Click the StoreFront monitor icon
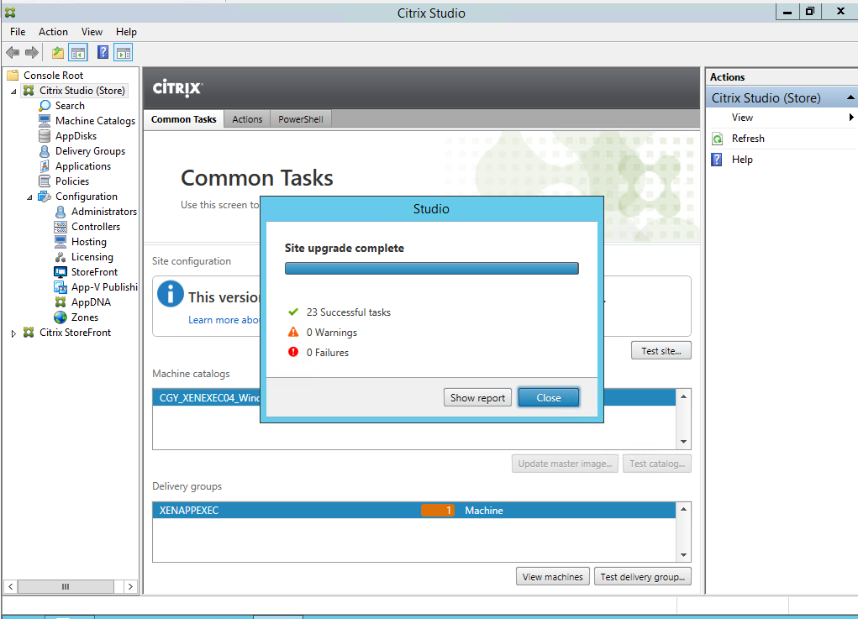The height and width of the screenshot is (619, 858). (61, 272)
